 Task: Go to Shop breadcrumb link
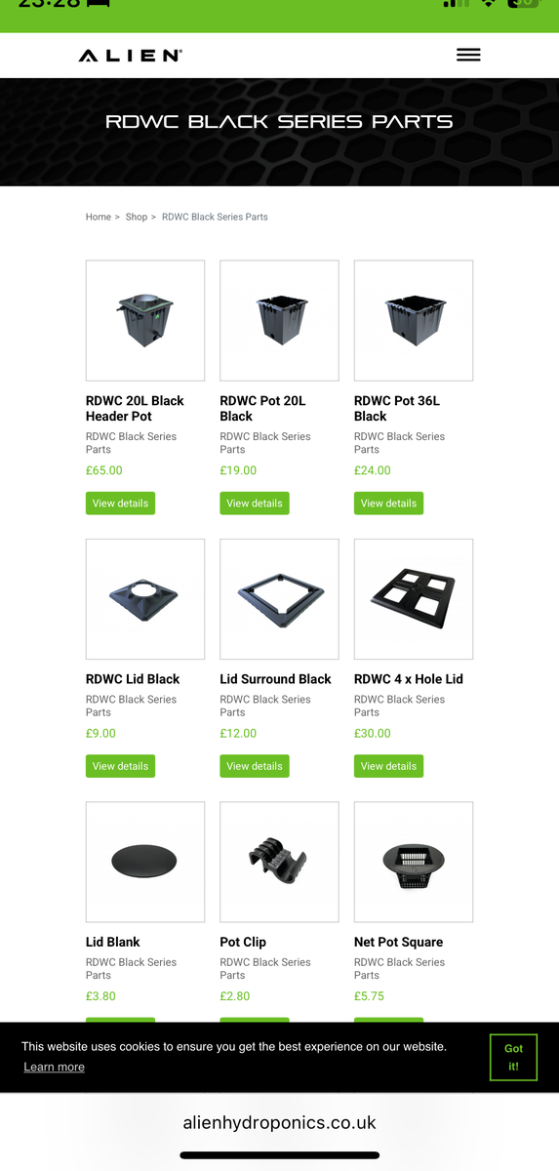[x=137, y=217]
